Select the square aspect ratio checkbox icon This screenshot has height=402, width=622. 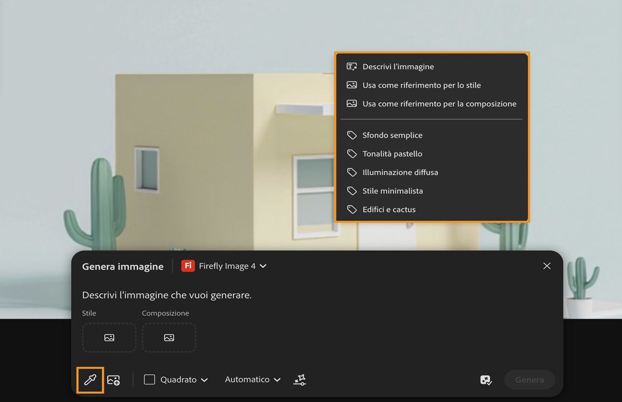(149, 379)
